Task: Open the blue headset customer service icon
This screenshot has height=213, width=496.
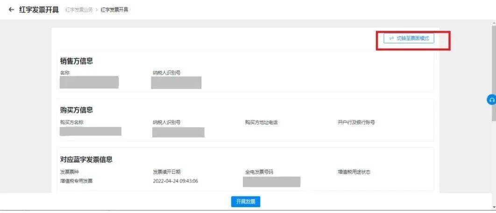Action: pyautogui.click(x=492, y=99)
